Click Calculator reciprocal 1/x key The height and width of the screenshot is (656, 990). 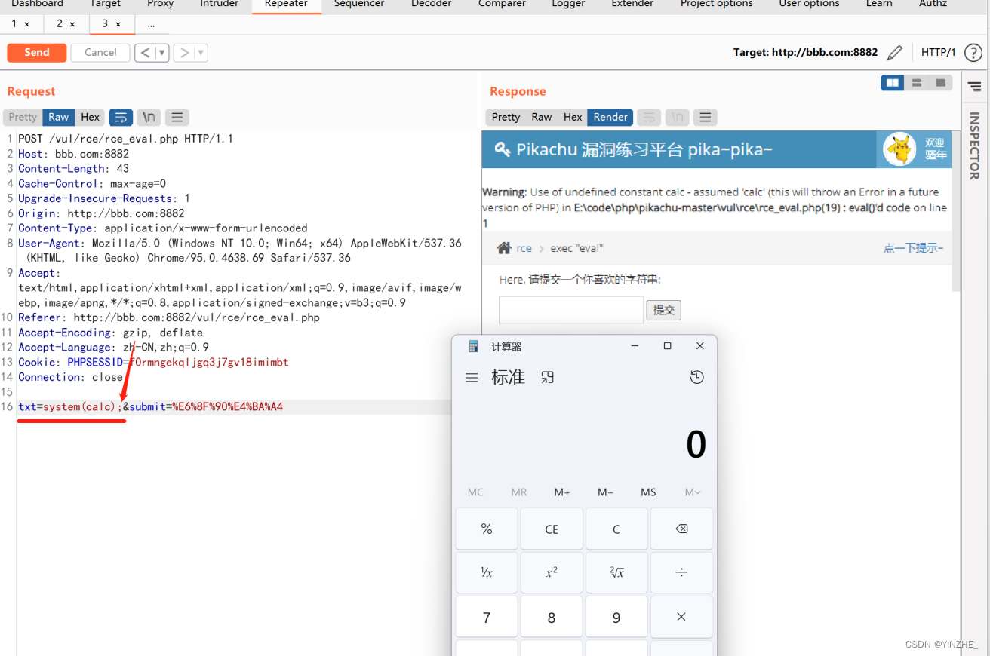pos(487,573)
